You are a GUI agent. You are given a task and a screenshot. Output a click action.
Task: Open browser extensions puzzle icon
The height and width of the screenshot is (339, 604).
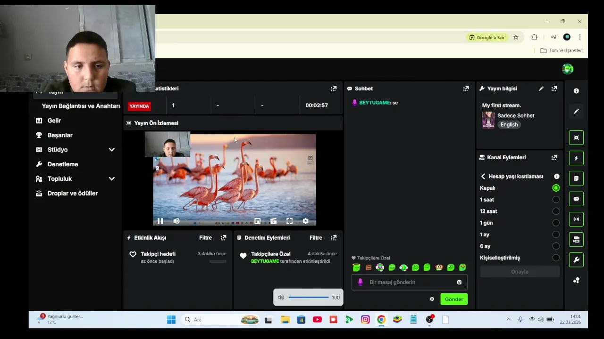click(534, 37)
